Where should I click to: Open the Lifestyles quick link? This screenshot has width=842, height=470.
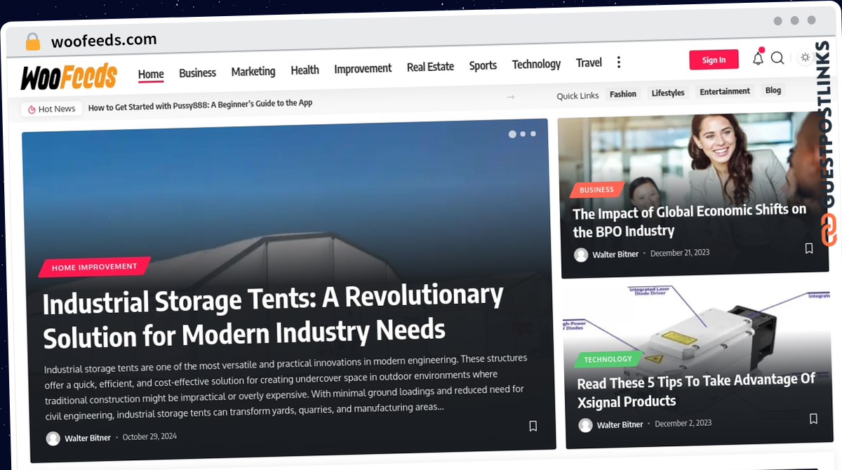(668, 93)
